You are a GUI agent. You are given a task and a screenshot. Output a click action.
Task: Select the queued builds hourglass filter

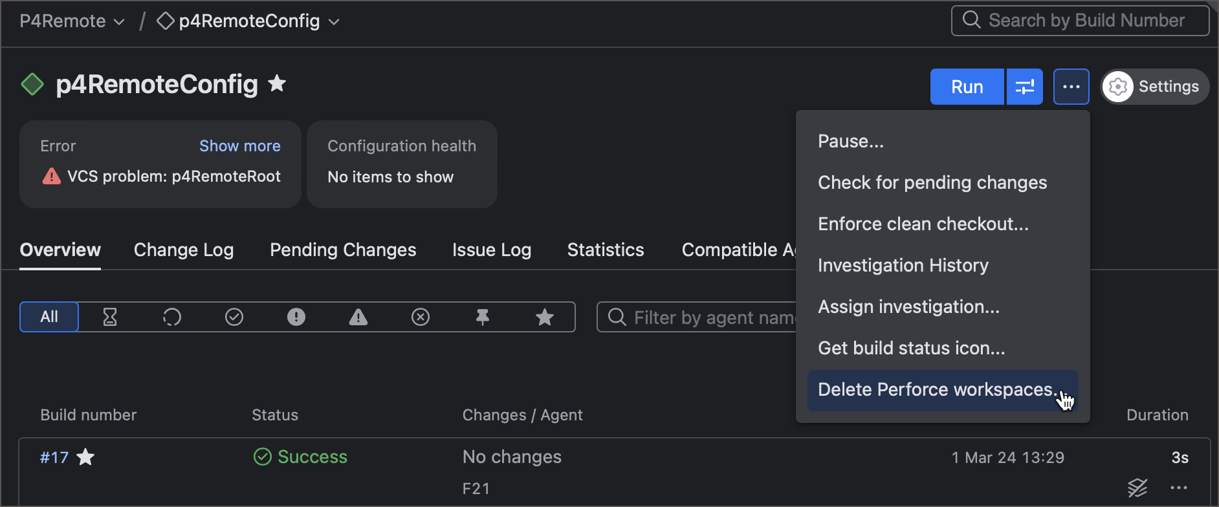109,317
